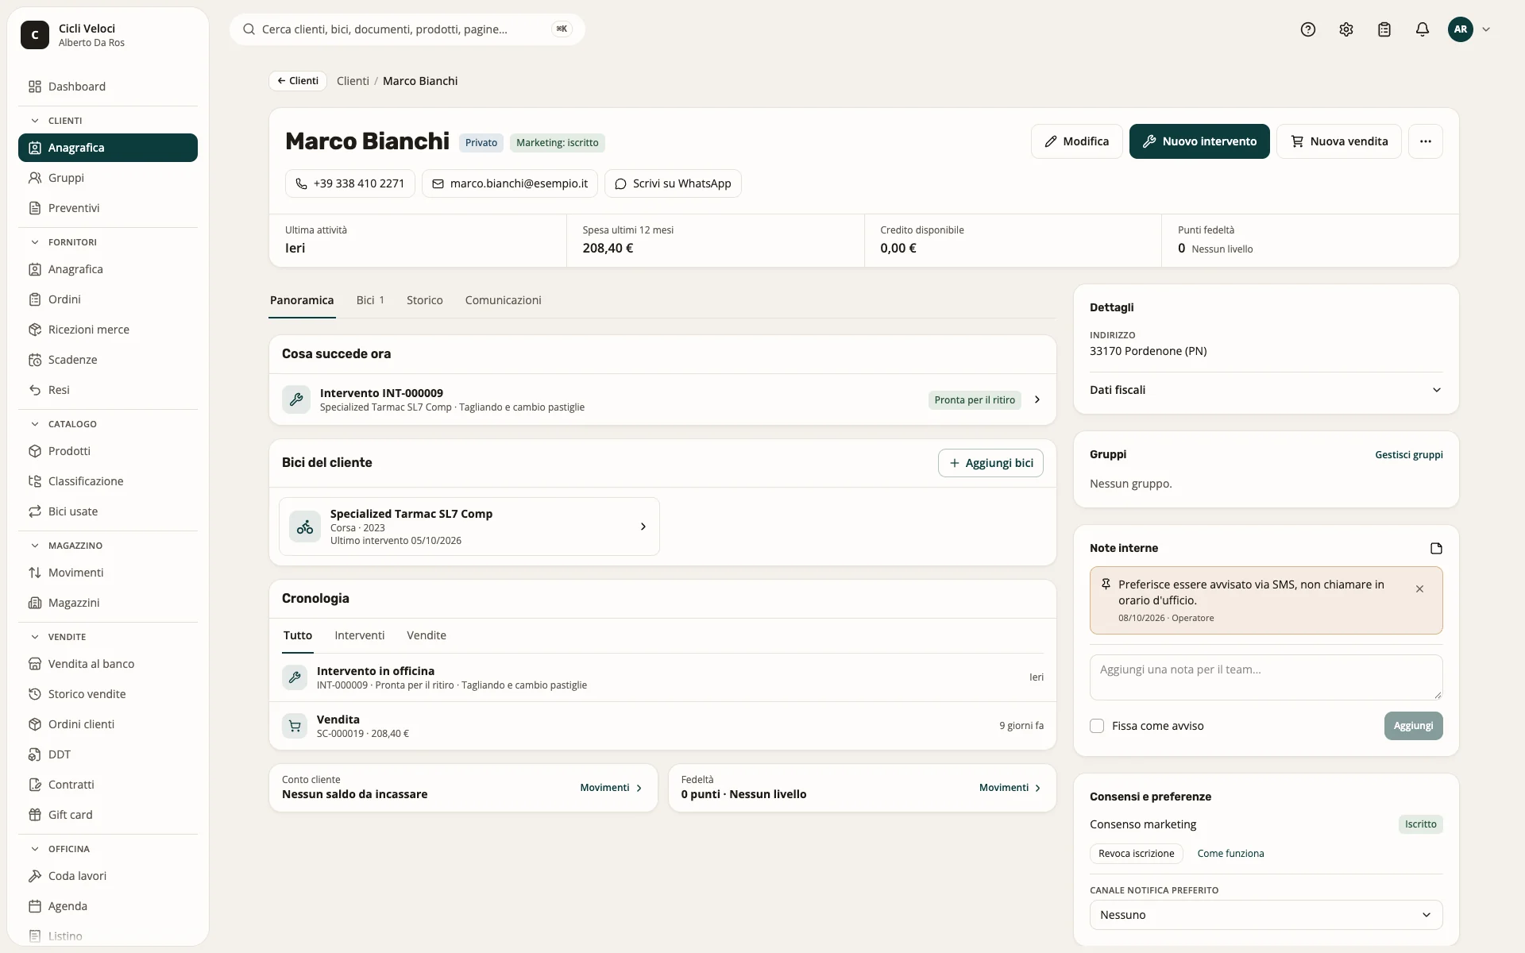Focus the team note text area
Viewport: 1525px width, 953px height.
tap(1266, 677)
